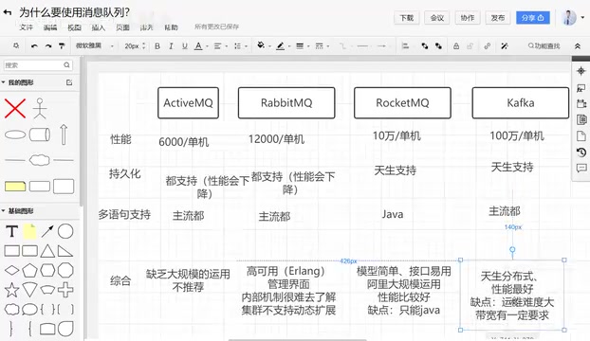
Task: Click the 功能查找 feature search
Action: click(544, 45)
